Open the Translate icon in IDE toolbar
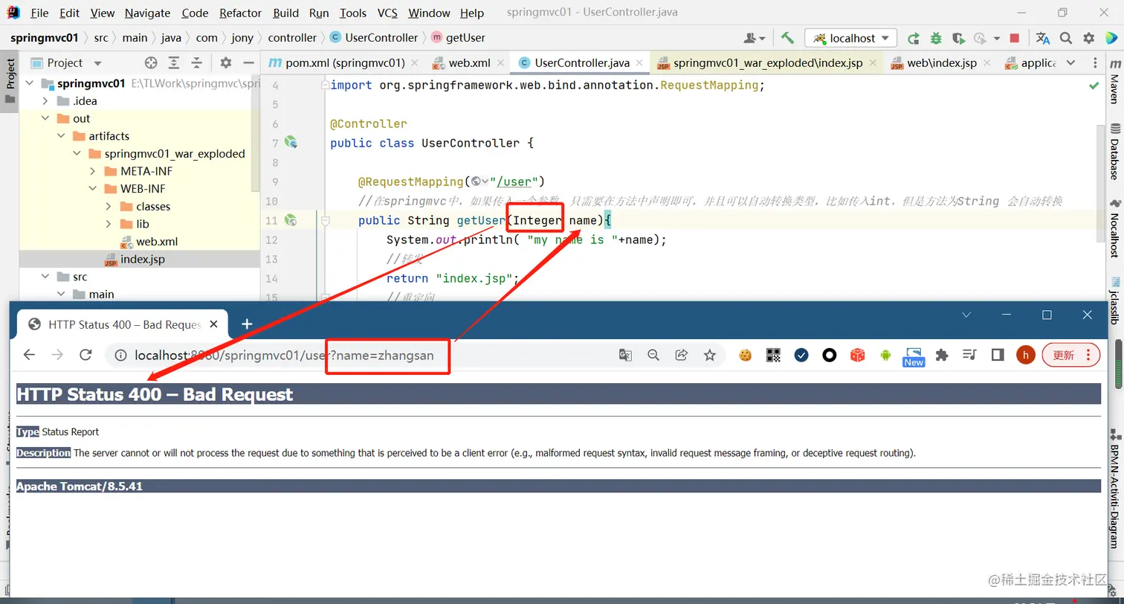Screen dimensions: 1124x604 (1043, 38)
